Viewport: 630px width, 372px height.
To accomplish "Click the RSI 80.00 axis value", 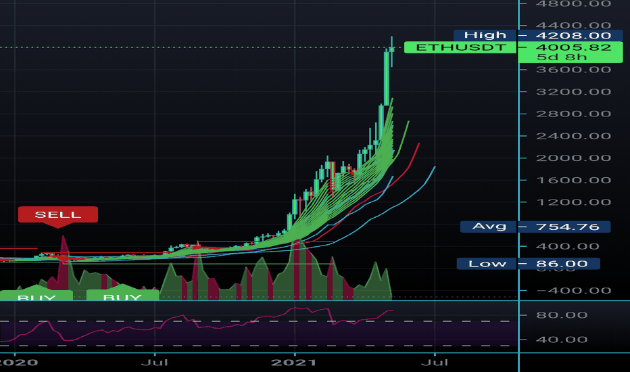I will pos(561,315).
